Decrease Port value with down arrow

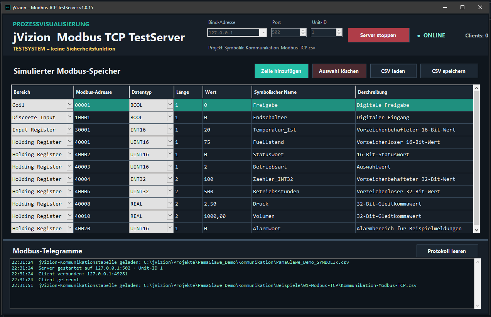pyautogui.click(x=303, y=35)
